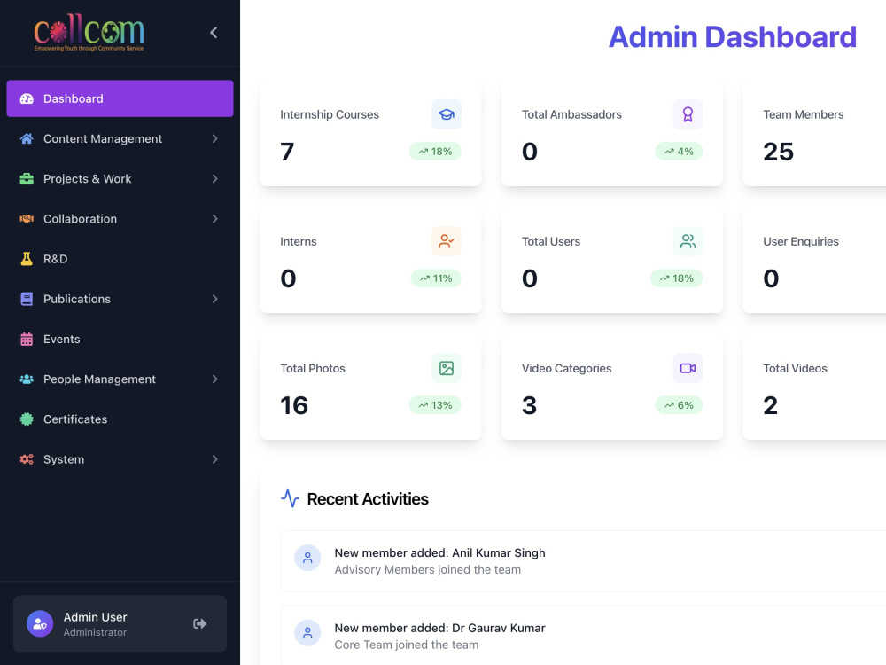The image size is (886, 665).
Task: Click the Dr Gaurav Kumar activity avatar
Action: (x=307, y=633)
